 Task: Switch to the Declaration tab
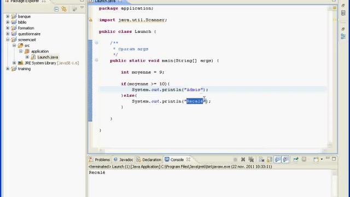click(149, 159)
